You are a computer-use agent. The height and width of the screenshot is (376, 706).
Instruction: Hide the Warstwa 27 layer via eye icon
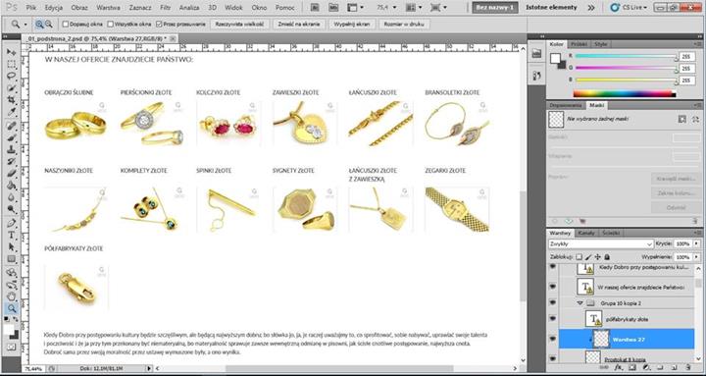[553, 339]
